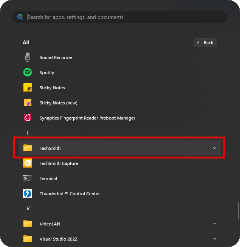Launch TechSmith Capture via its orange icon

[28, 163]
